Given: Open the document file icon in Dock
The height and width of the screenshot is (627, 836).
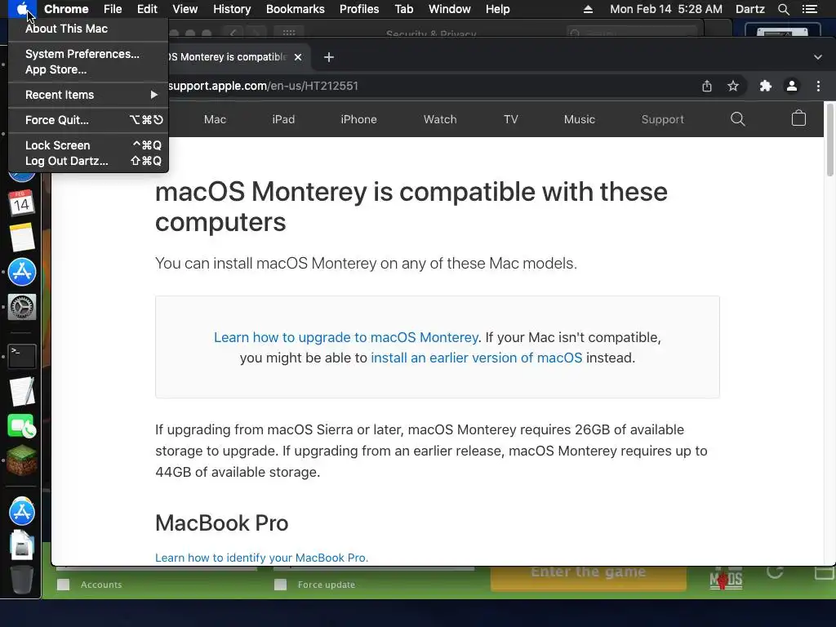Looking at the screenshot, I should pyautogui.click(x=22, y=545).
